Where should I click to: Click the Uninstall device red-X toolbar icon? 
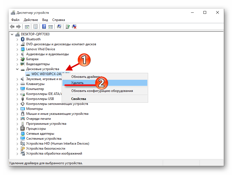(74, 26)
